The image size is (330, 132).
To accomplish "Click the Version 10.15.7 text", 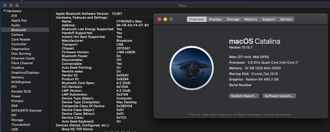I will point(241,47).
